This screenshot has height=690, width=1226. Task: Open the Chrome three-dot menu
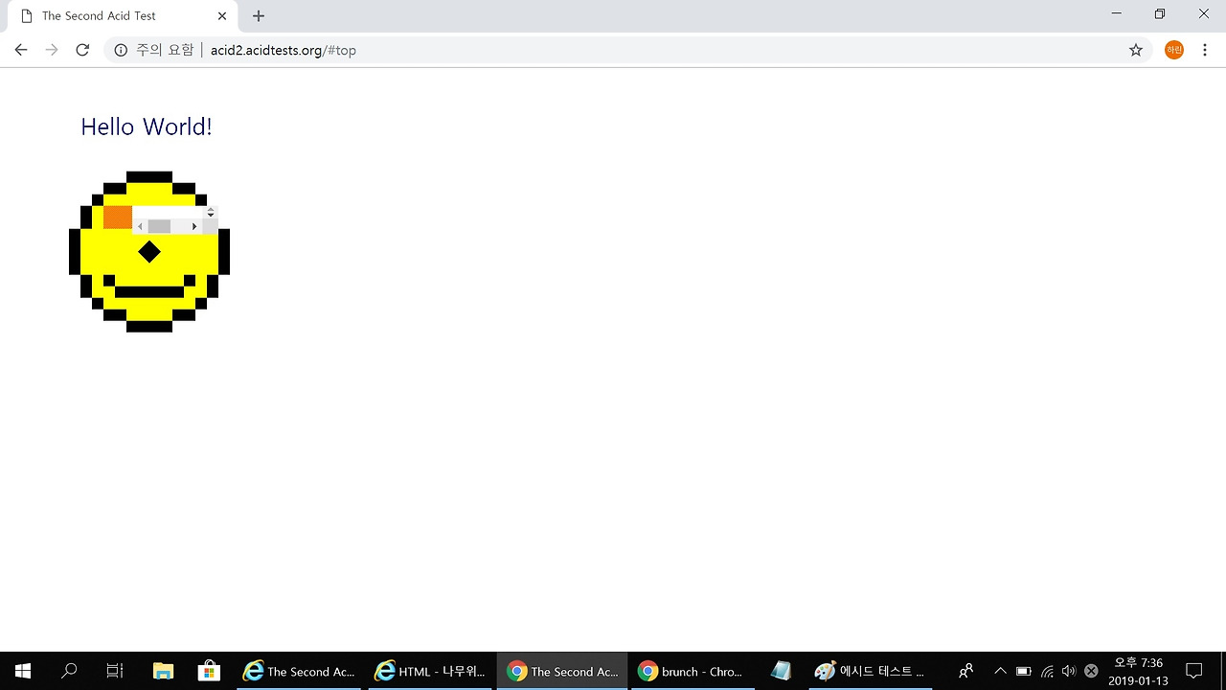(x=1205, y=50)
